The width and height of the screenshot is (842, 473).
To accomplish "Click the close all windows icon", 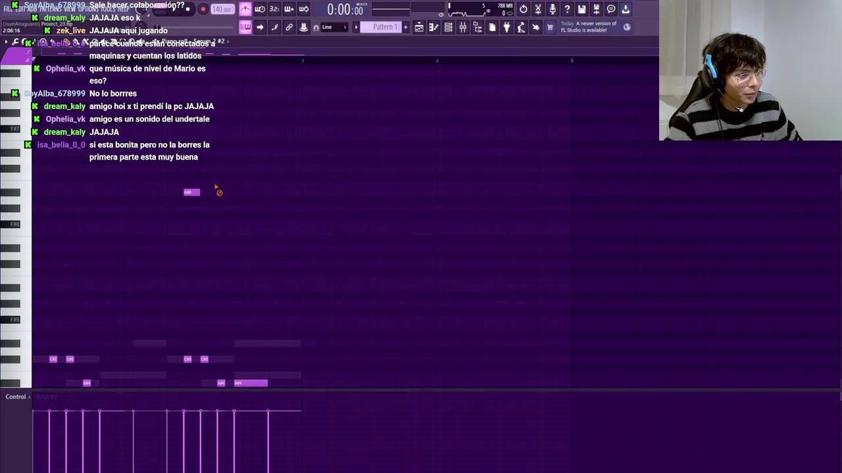I will pyautogui.click(x=535, y=27).
